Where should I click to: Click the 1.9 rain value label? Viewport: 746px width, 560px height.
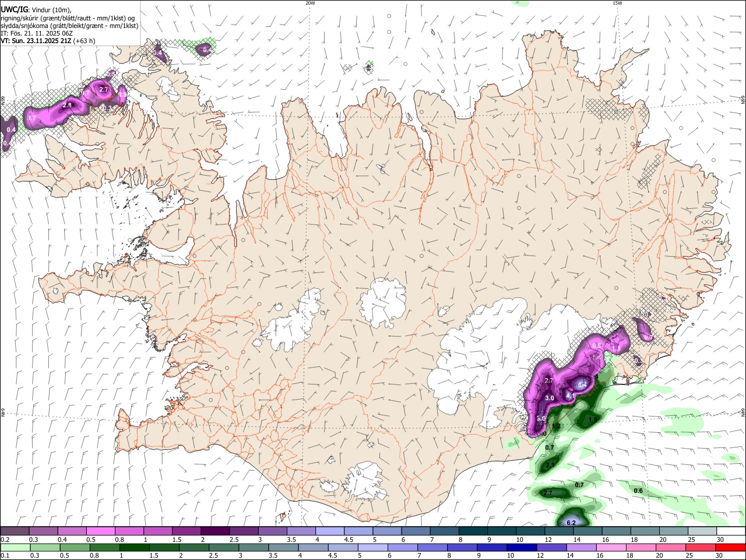click(593, 419)
